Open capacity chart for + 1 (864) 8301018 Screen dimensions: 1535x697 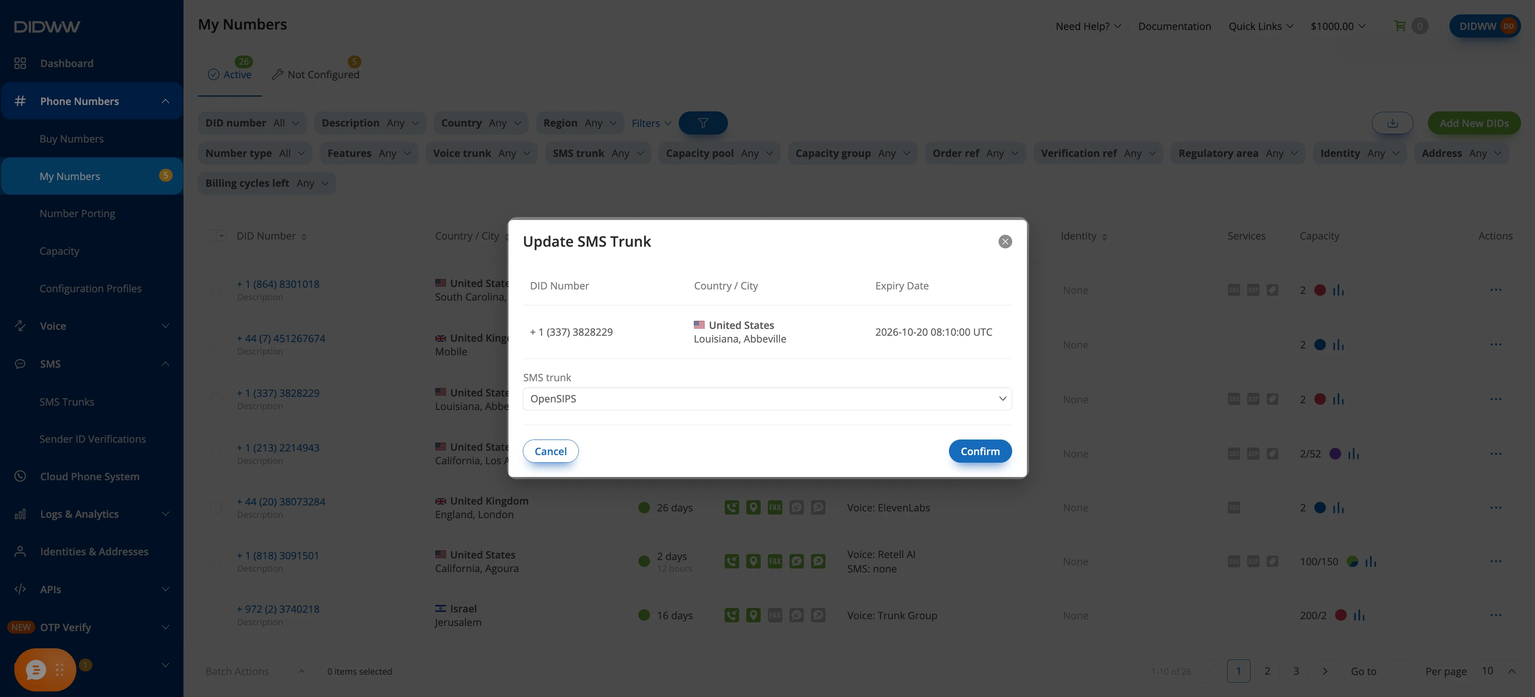(1338, 290)
